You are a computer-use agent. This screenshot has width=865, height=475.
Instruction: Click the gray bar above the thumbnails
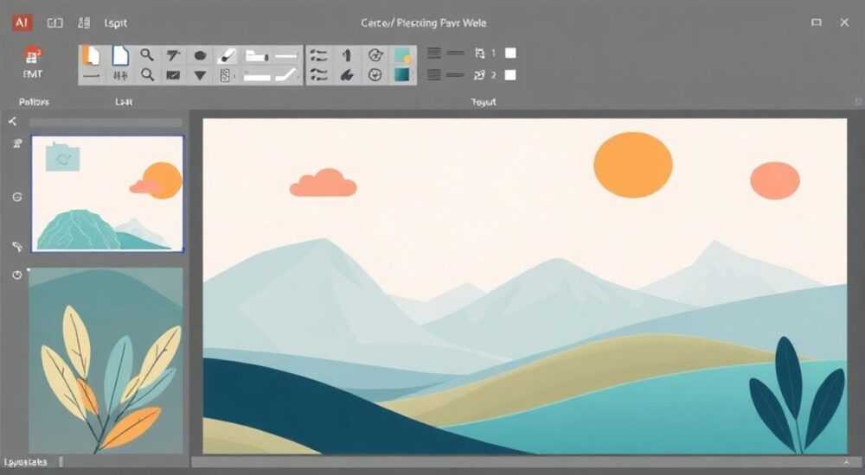pyautogui.click(x=106, y=123)
